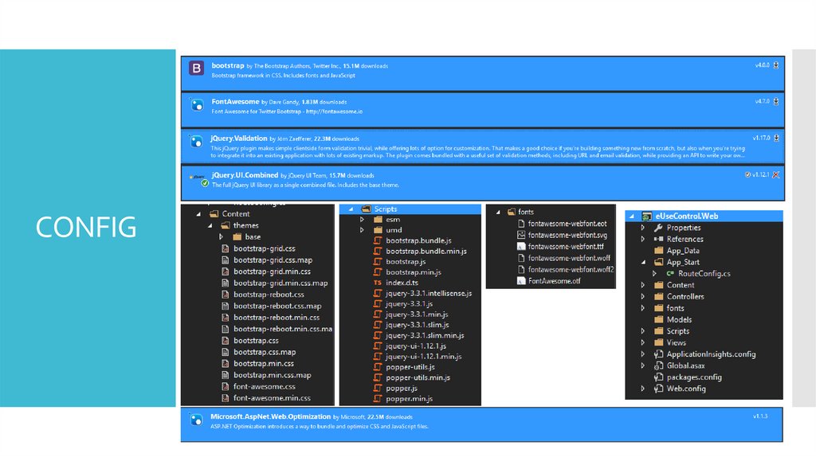Collapse the fonts folder node
Image resolution: width=816 pixels, height=457 pixels.
coord(498,212)
